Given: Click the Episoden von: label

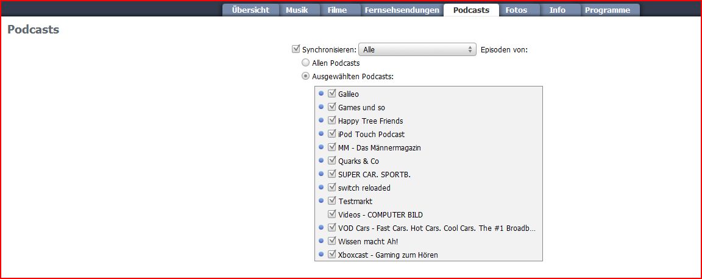Looking at the screenshot, I should coord(504,50).
